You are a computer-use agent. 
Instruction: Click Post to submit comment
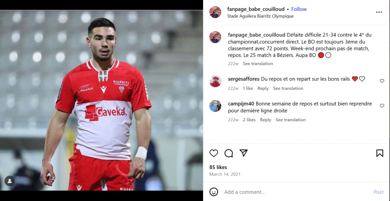378,192
